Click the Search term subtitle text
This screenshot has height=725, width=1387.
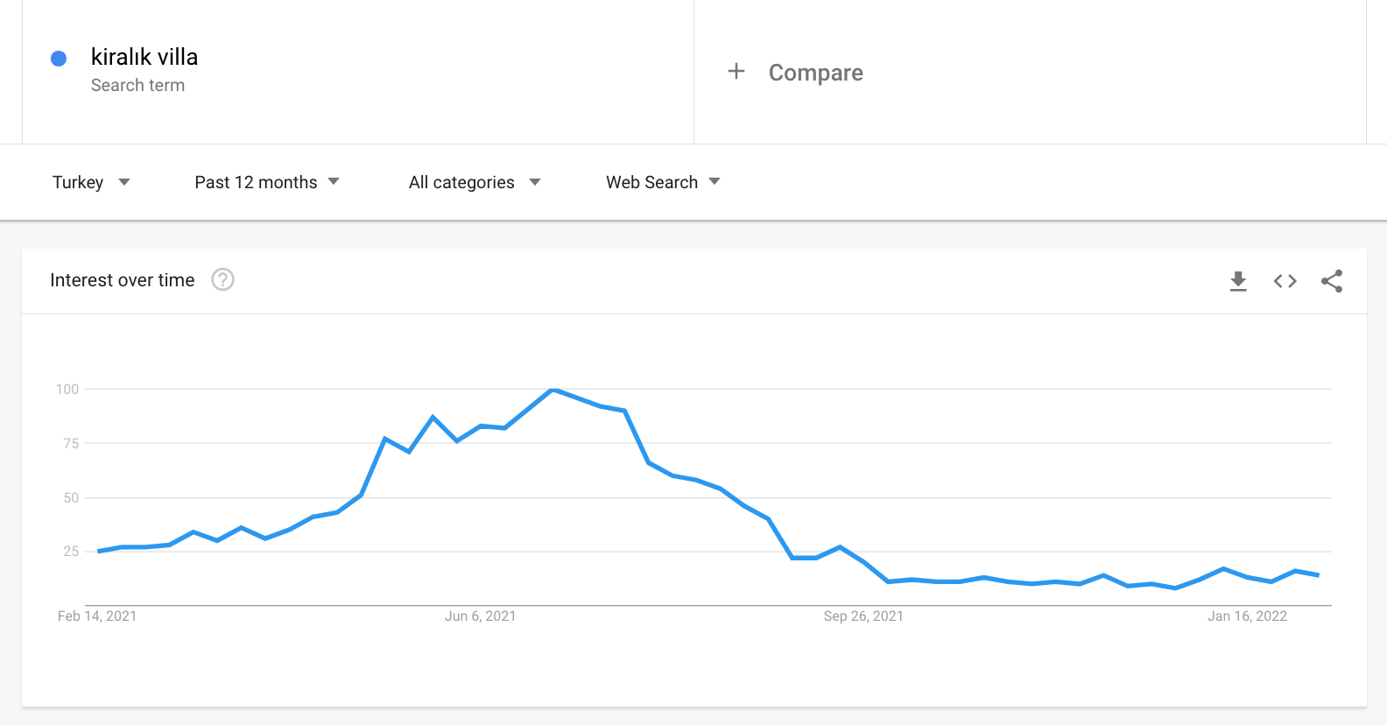137,85
